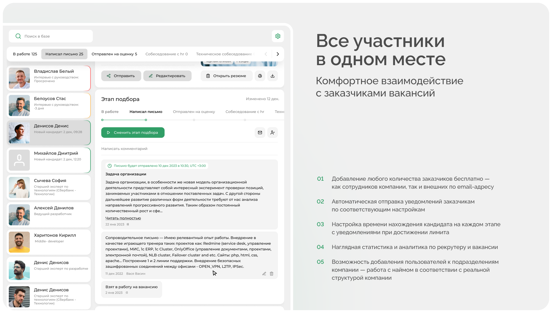Select 'Отправлен на оценку' point on stage progress line
552x313 pixels.
pos(194,120)
